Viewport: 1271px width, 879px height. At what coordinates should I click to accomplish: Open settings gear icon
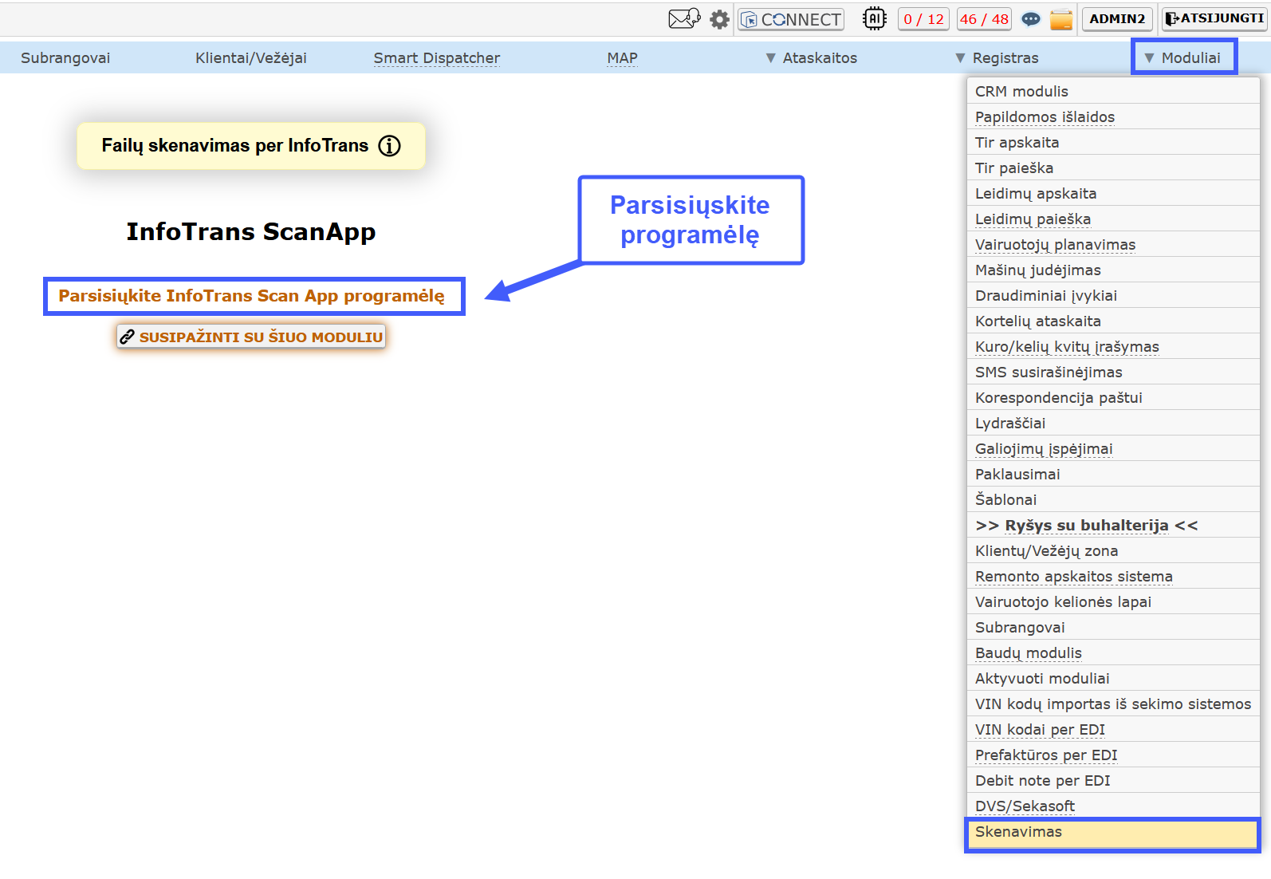coord(719,19)
